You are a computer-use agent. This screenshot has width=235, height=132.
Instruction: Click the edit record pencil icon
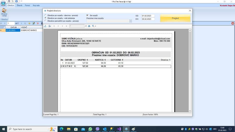point(33,23)
